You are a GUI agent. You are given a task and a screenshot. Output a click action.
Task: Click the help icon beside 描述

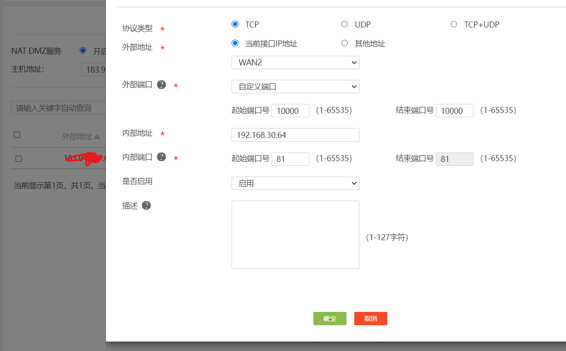146,205
